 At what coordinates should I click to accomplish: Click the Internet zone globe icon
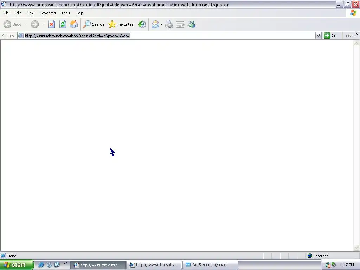coord(310,256)
